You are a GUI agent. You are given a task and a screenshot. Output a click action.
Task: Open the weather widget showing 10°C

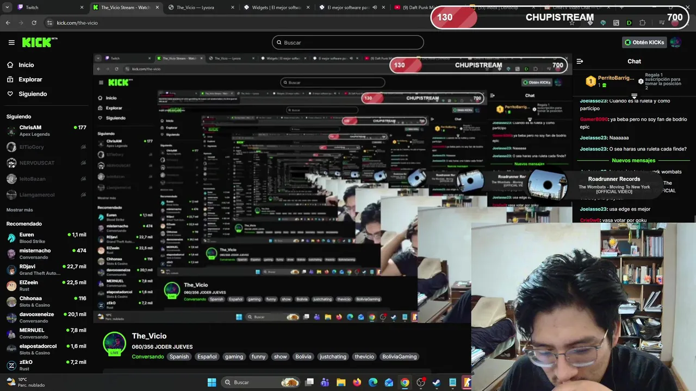(24, 382)
